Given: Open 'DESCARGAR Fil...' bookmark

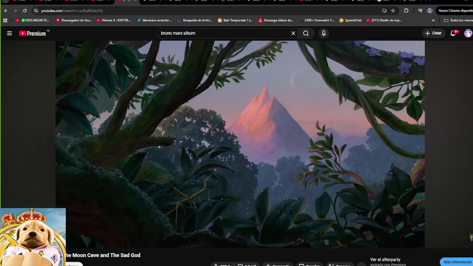Looking at the screenshot, I should click(32, 20).
